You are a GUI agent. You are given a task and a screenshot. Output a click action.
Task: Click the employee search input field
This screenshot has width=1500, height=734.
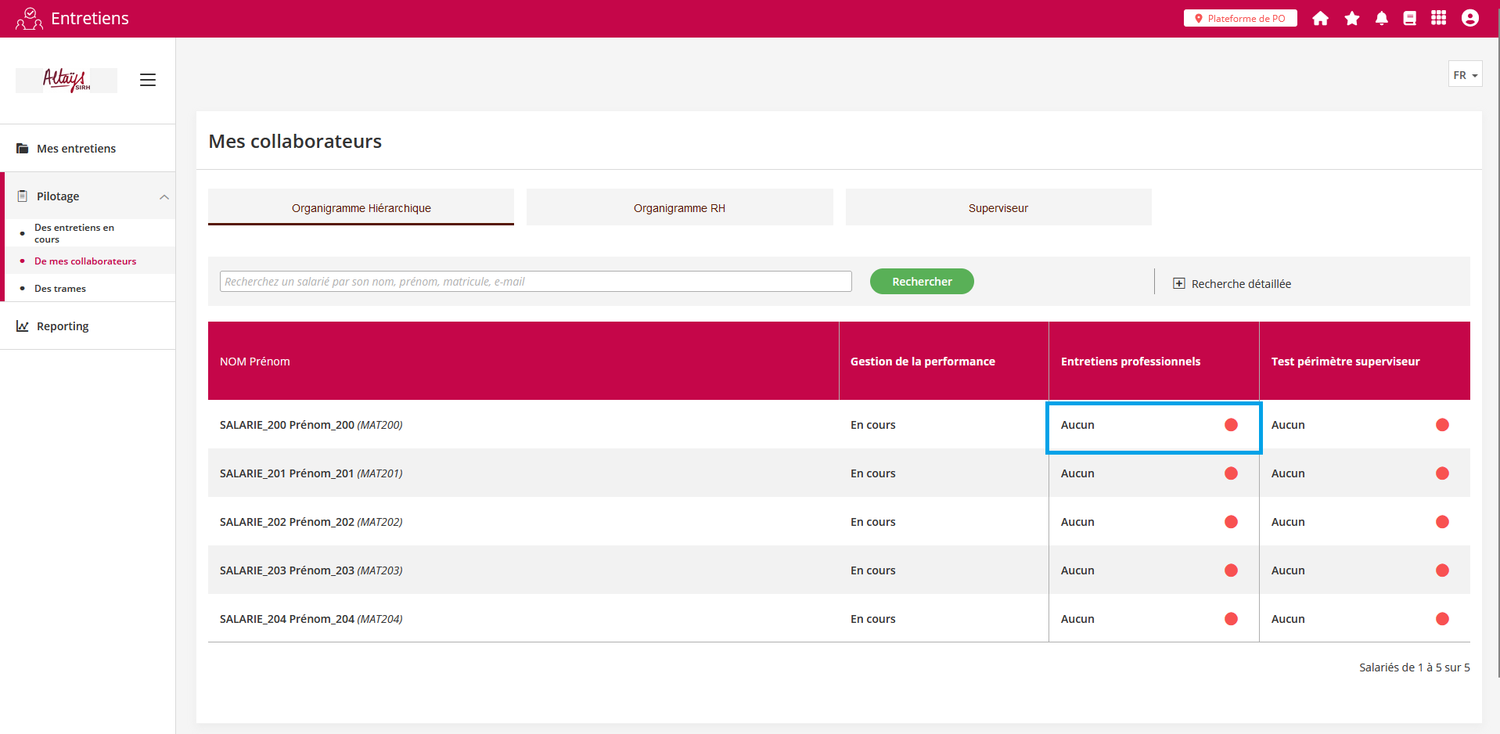(535, 282)
